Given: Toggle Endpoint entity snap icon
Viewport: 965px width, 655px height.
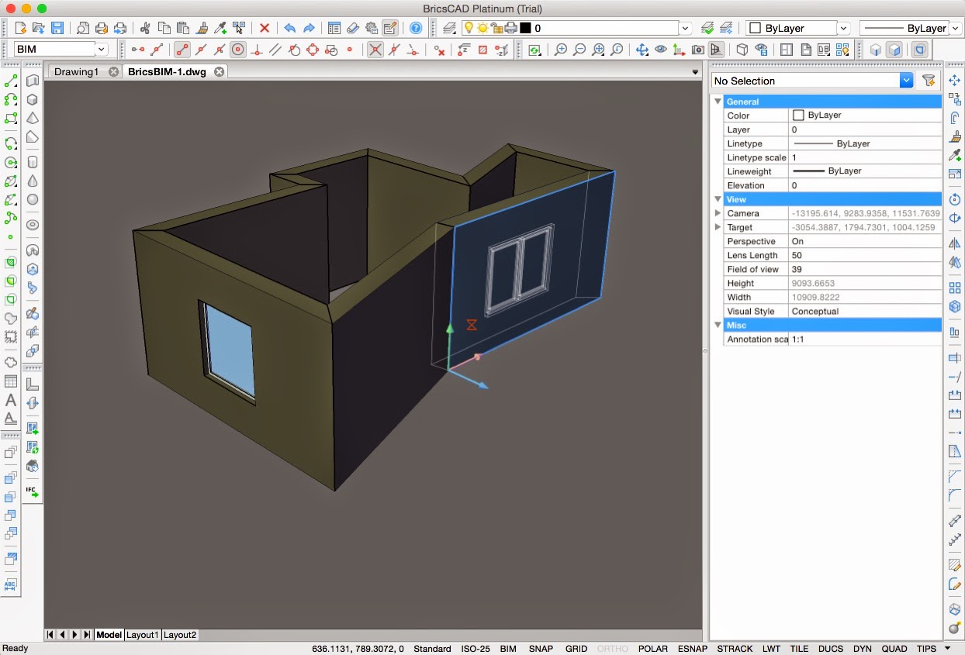Looking at the screenshot, I should click(182, 50).
